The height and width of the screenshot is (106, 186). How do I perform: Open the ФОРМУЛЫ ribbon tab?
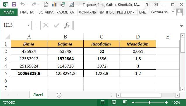click(88, 12)
